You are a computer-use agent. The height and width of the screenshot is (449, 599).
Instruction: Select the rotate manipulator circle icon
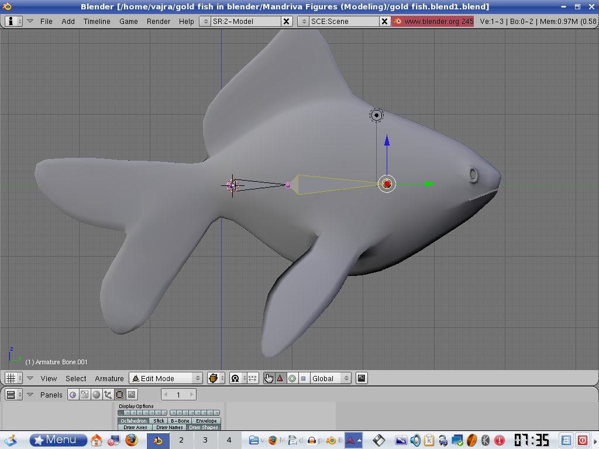(x=292, y=378)
